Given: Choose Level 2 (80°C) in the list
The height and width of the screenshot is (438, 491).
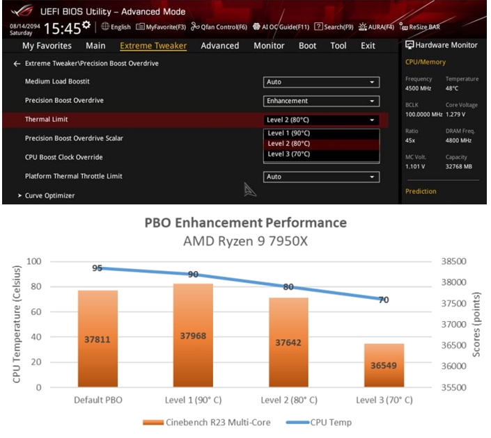Looking at the screenshot, I should (x=321, y=144).
